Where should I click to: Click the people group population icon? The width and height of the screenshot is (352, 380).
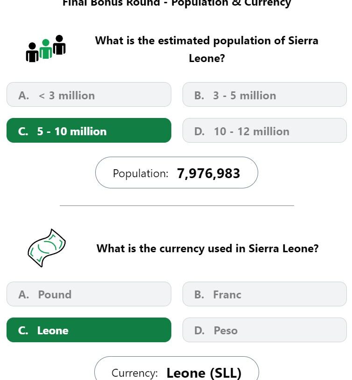tap(46, 48)
